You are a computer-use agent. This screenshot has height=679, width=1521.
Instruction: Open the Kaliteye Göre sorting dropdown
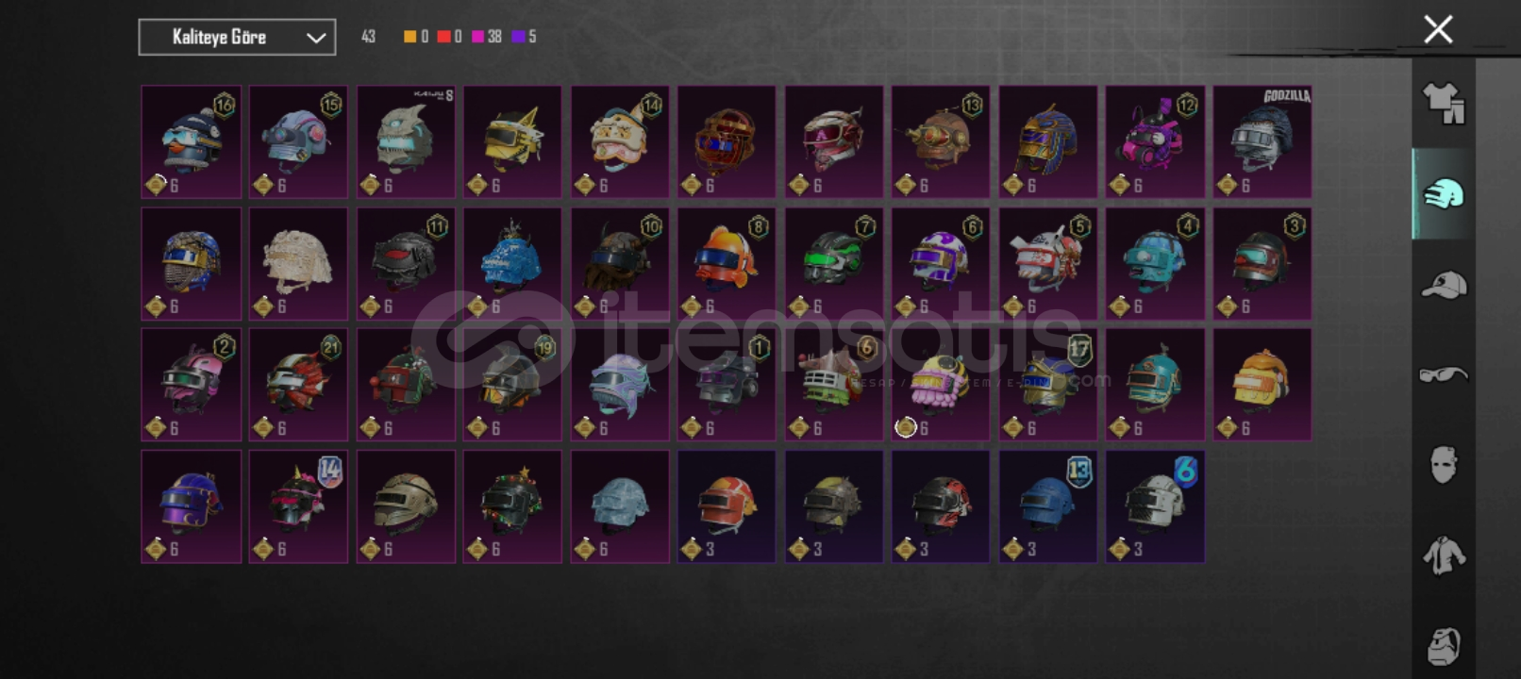coord(237,37)
